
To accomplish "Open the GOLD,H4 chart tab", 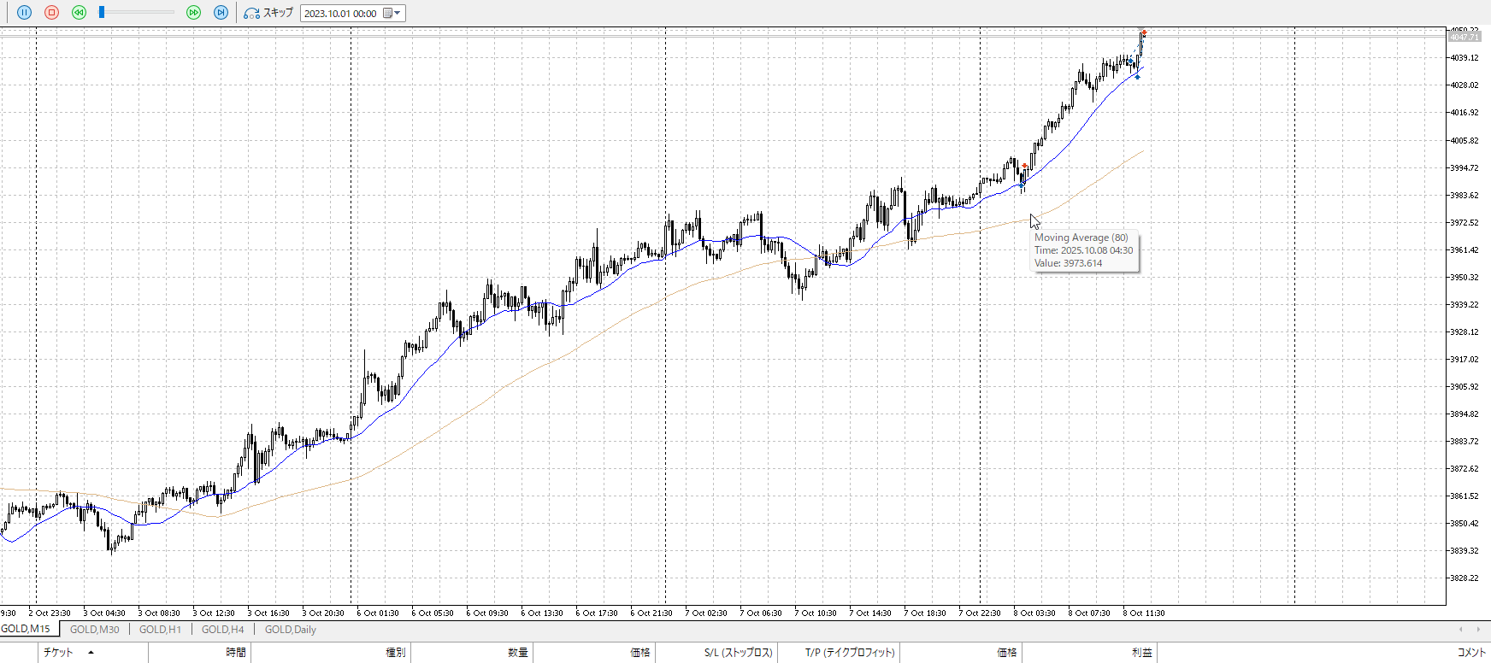I will [x=222, y=630].
